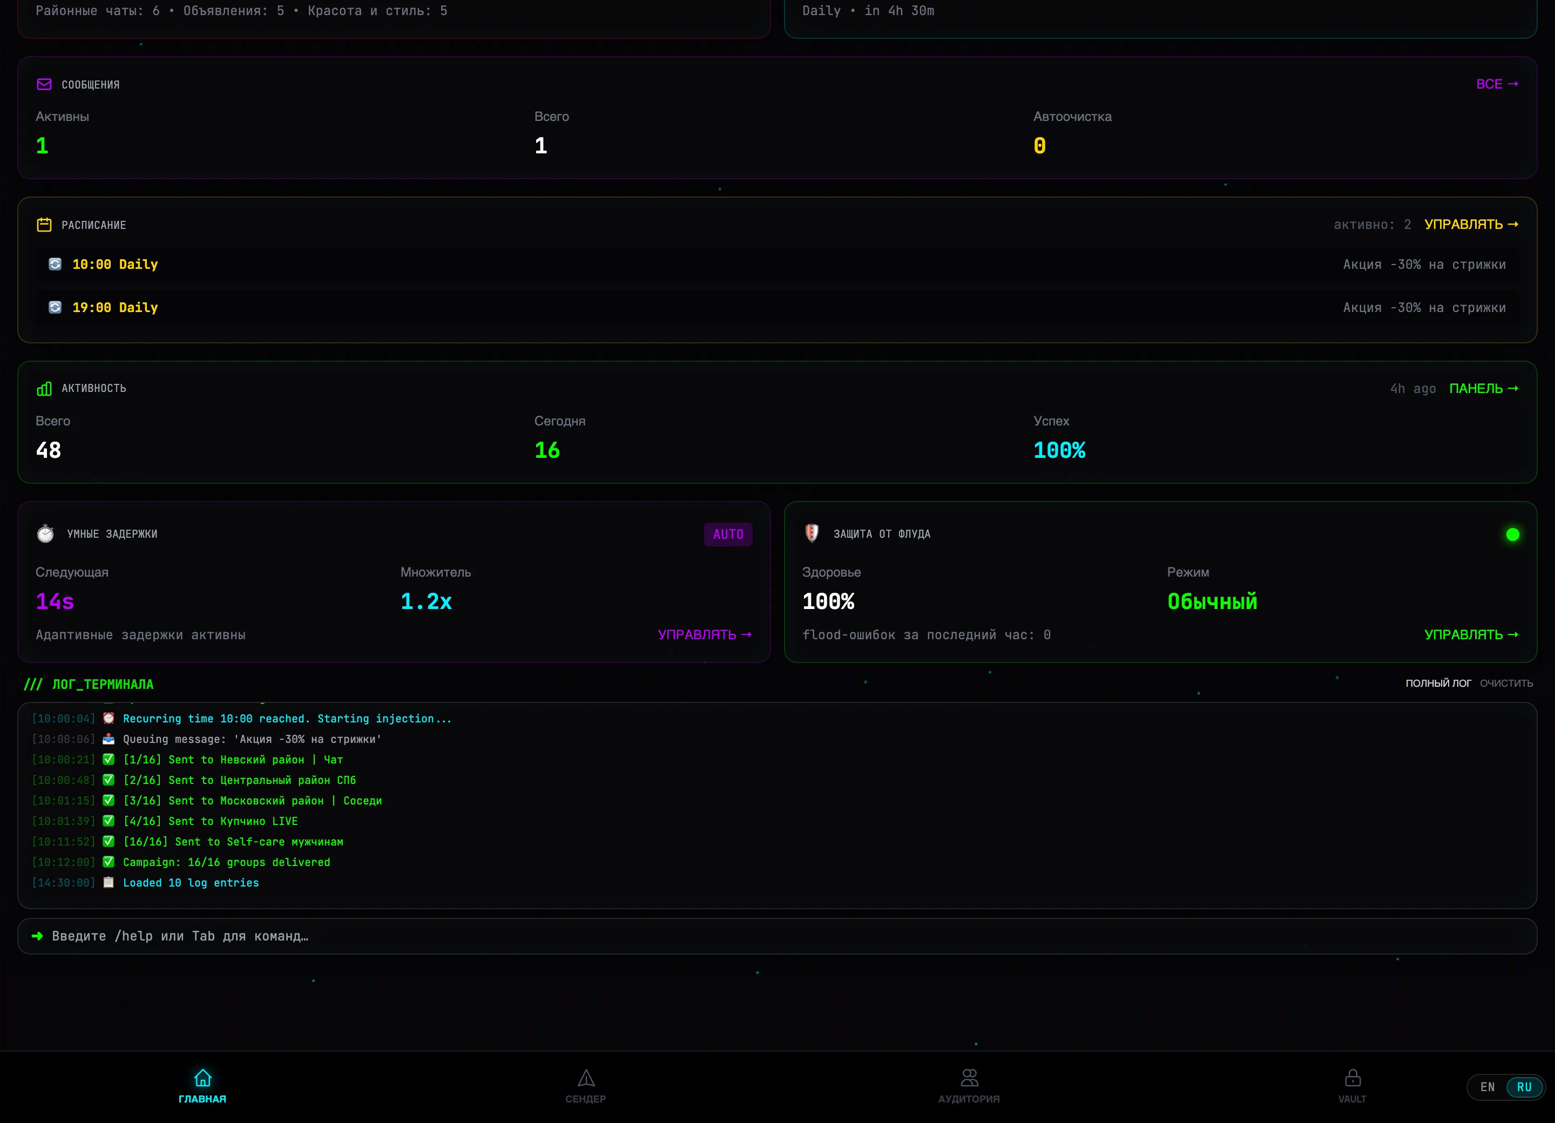
Task: Click 'Адаптивные задержки активны' status text
Action: point(140,635)
